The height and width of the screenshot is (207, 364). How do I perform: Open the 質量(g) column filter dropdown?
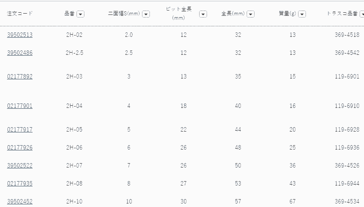coord(302,14)
